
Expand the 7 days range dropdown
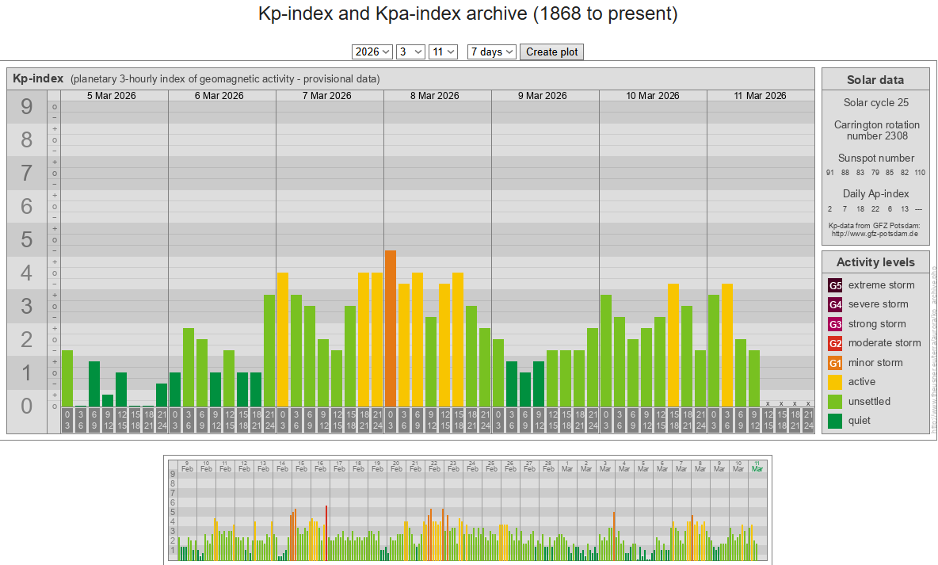pos(492,52)
